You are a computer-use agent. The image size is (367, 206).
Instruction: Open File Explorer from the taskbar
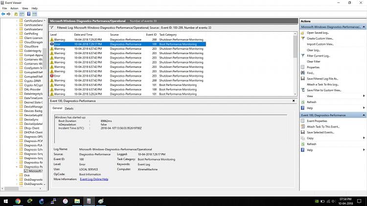77,201
